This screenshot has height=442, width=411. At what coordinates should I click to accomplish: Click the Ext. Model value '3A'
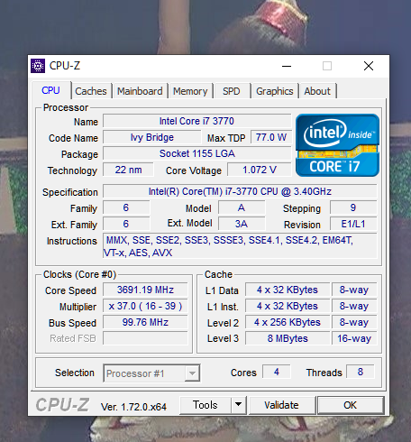click(x=242, y=224)
